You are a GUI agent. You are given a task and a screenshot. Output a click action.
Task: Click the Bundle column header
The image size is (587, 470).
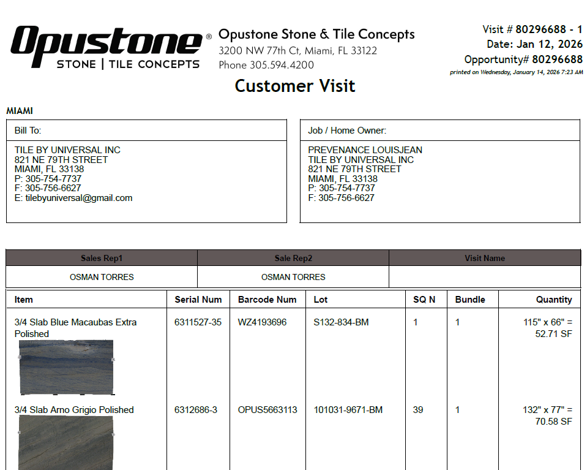pyautogui.click(x=470, y=300)
